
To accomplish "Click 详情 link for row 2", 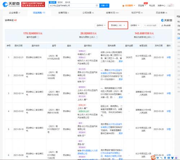I will 168,76.
